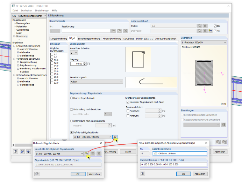The image size is (242, 182).
Task: Switch to Längsbewehrung tab
Action: click(x=59, y=39)
